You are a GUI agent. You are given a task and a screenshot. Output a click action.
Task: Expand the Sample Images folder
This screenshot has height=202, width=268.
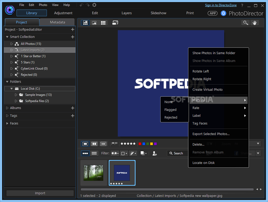click(x=16, y=95)
